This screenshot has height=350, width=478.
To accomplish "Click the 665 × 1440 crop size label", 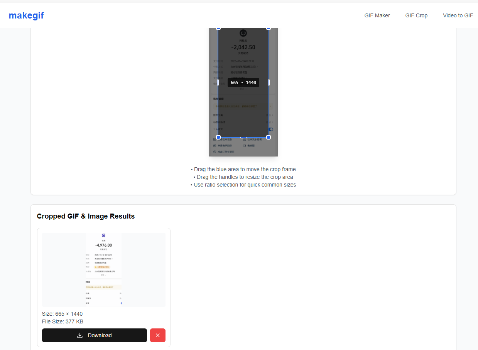I will point(243,82).
